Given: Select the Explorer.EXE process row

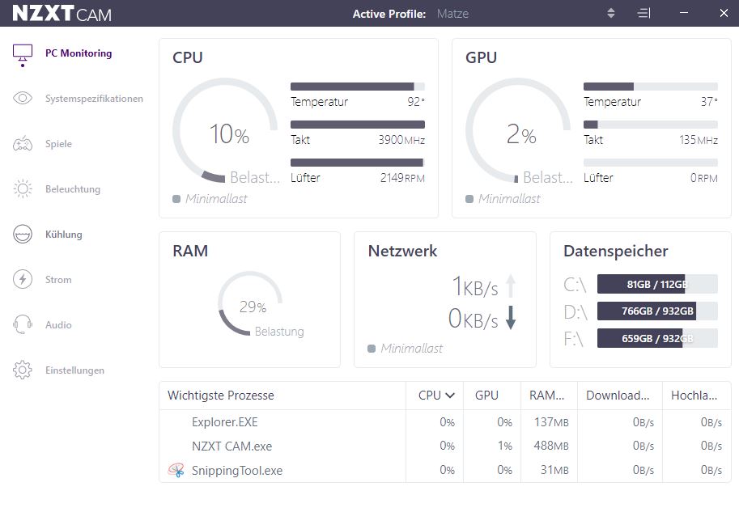Looking at the screenshot, I should tap(445, 422).
